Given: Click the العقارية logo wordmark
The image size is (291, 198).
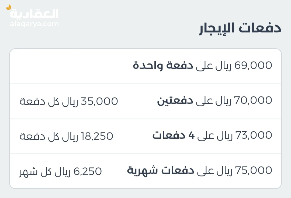Looking at the screenshot, I should click(34, 14).
